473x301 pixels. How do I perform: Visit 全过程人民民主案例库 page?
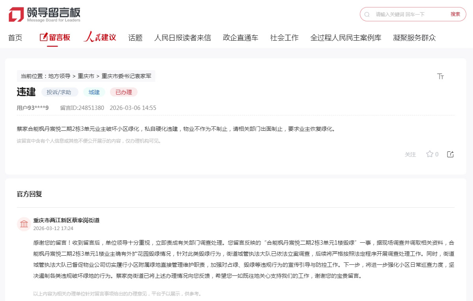click(346, 37)
